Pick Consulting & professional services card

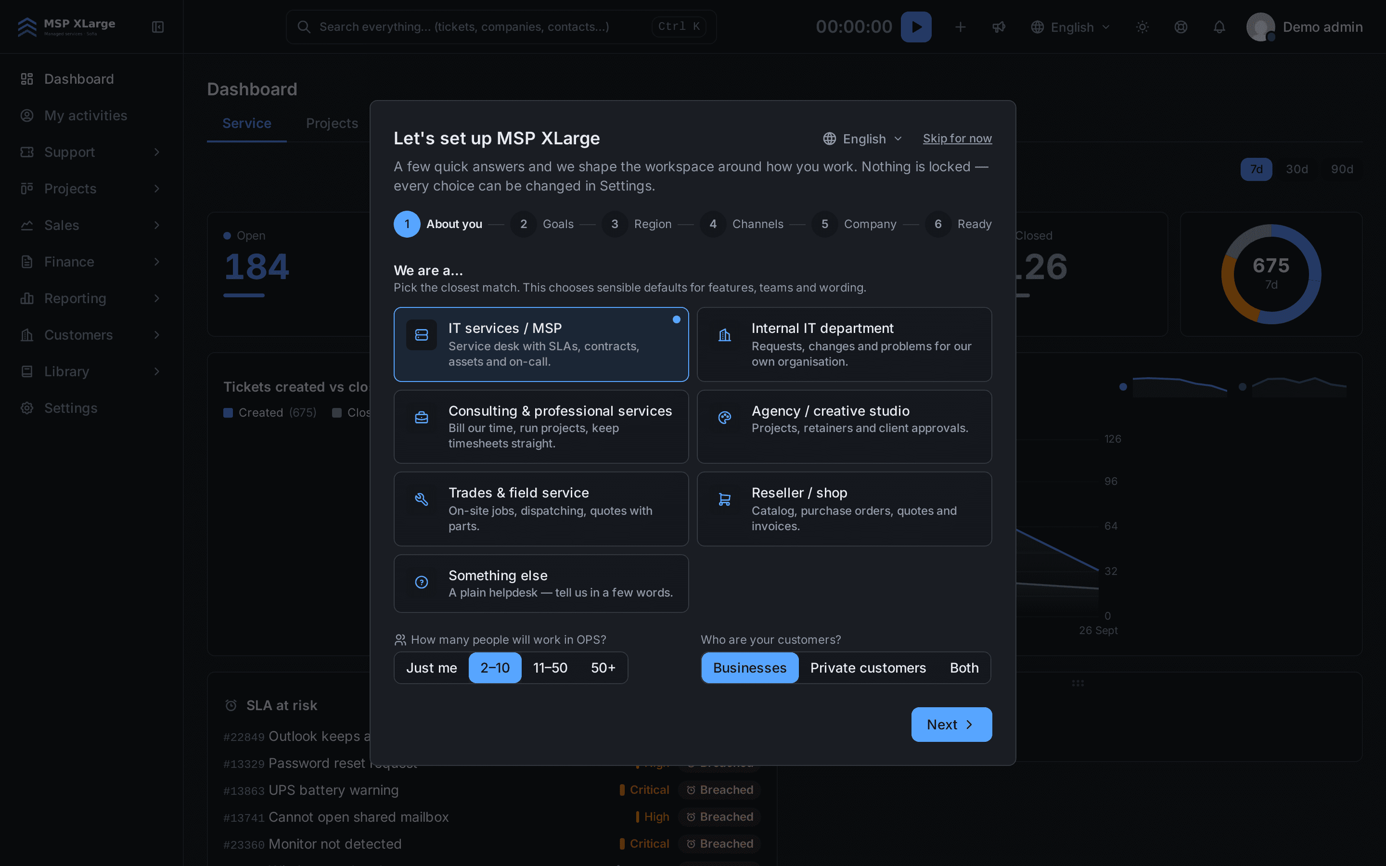click(540, 427)
